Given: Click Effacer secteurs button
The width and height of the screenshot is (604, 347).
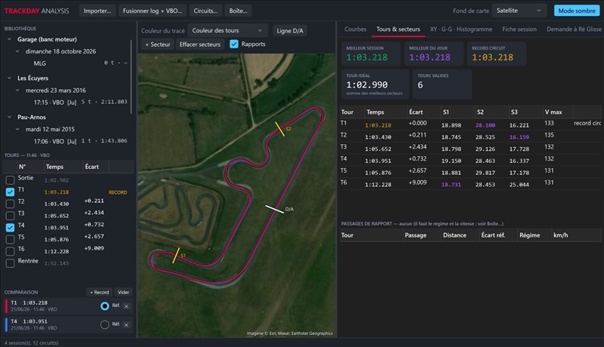Looking at the screenshot, I should [200, 45].
